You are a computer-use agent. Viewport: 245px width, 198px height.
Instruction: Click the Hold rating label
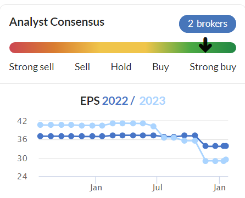pos(121,67)
